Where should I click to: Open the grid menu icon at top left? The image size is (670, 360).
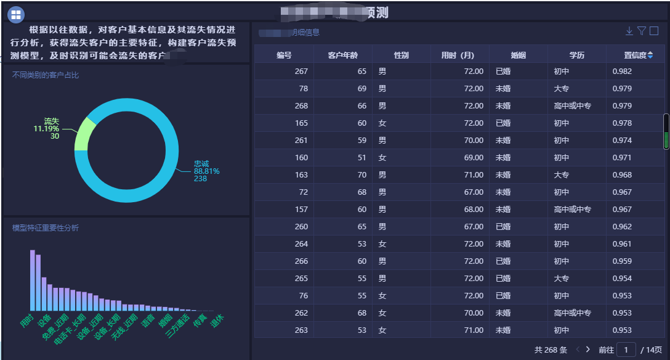tap(16, 15)
